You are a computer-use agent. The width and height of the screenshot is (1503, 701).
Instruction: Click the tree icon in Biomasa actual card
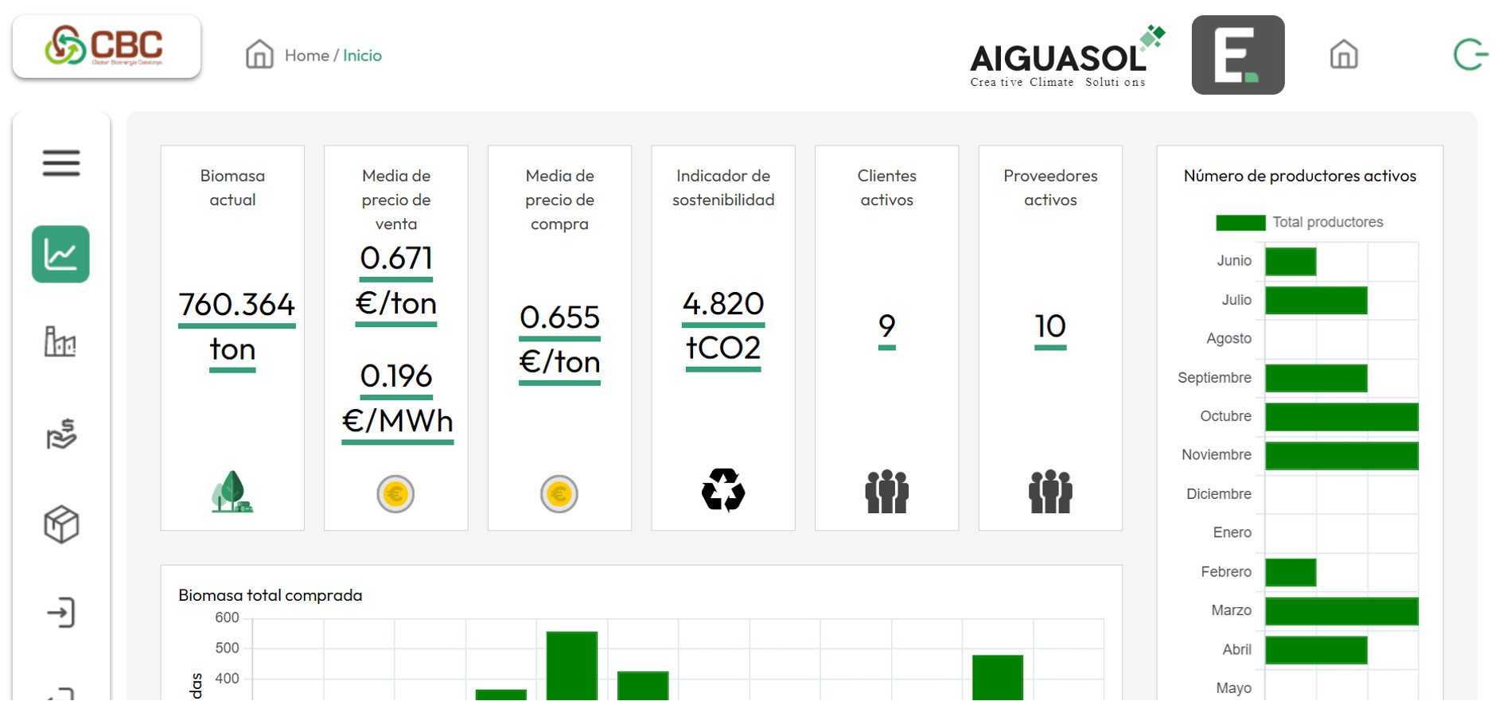point(232,492)
